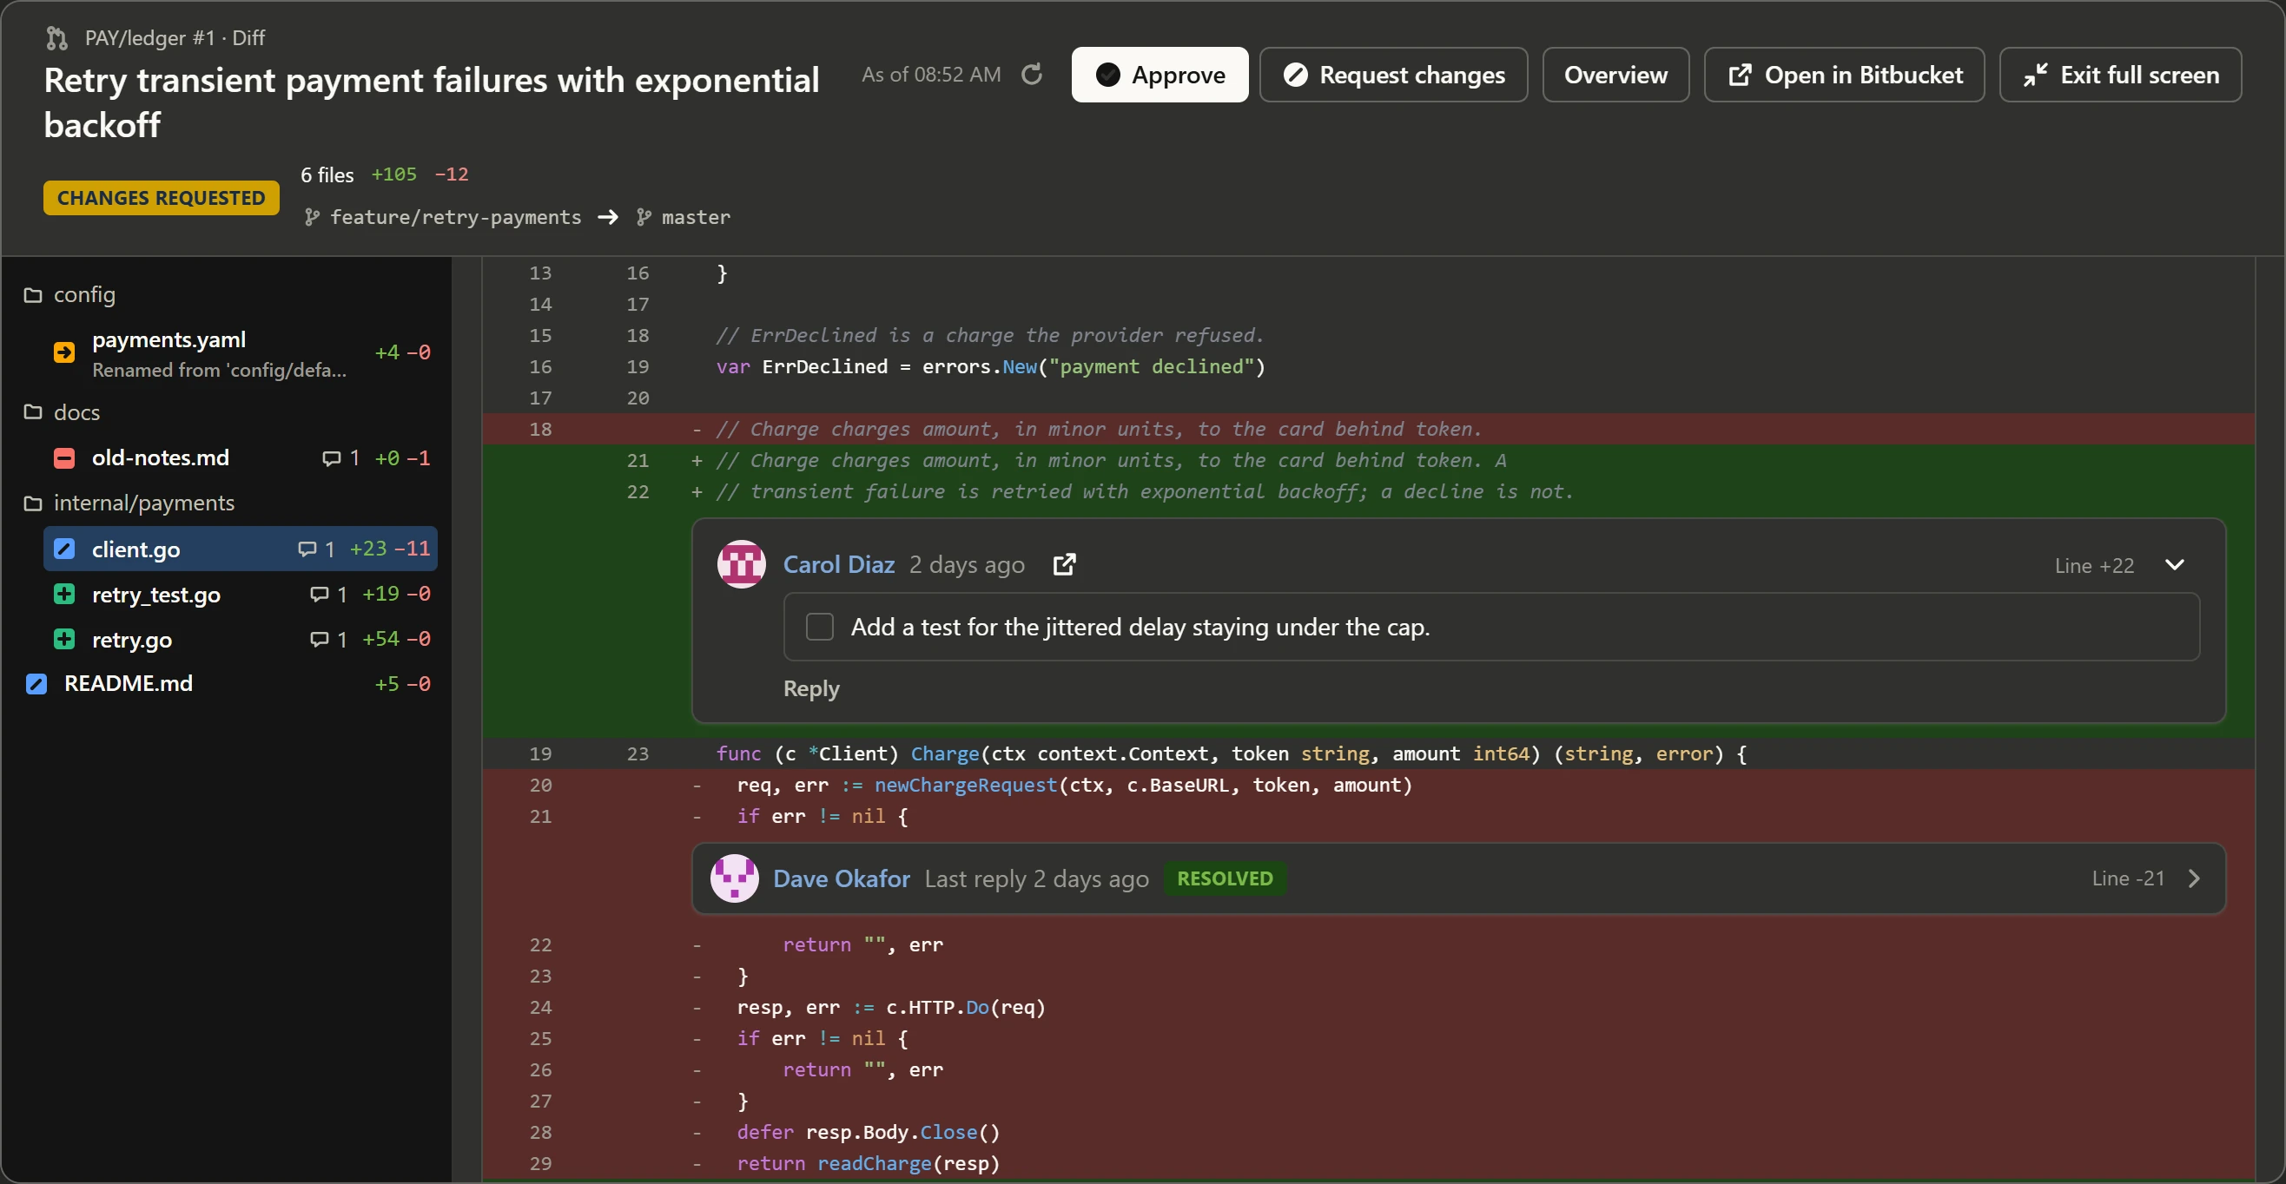This screenshot has height=1184, width=2286.
Task: Click the comment count icon on retry.go
Action: pos(319,640)
